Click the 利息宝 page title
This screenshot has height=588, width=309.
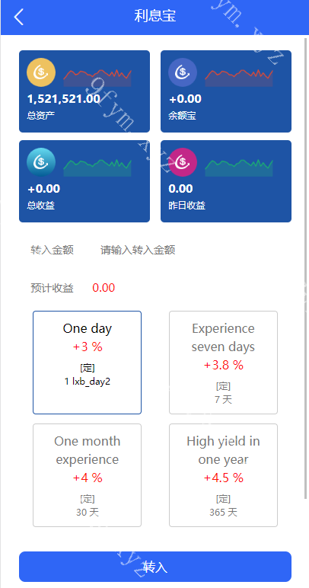click(155, 16)
